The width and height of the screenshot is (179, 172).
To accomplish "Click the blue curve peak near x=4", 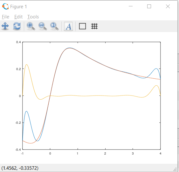I will 156,69.
